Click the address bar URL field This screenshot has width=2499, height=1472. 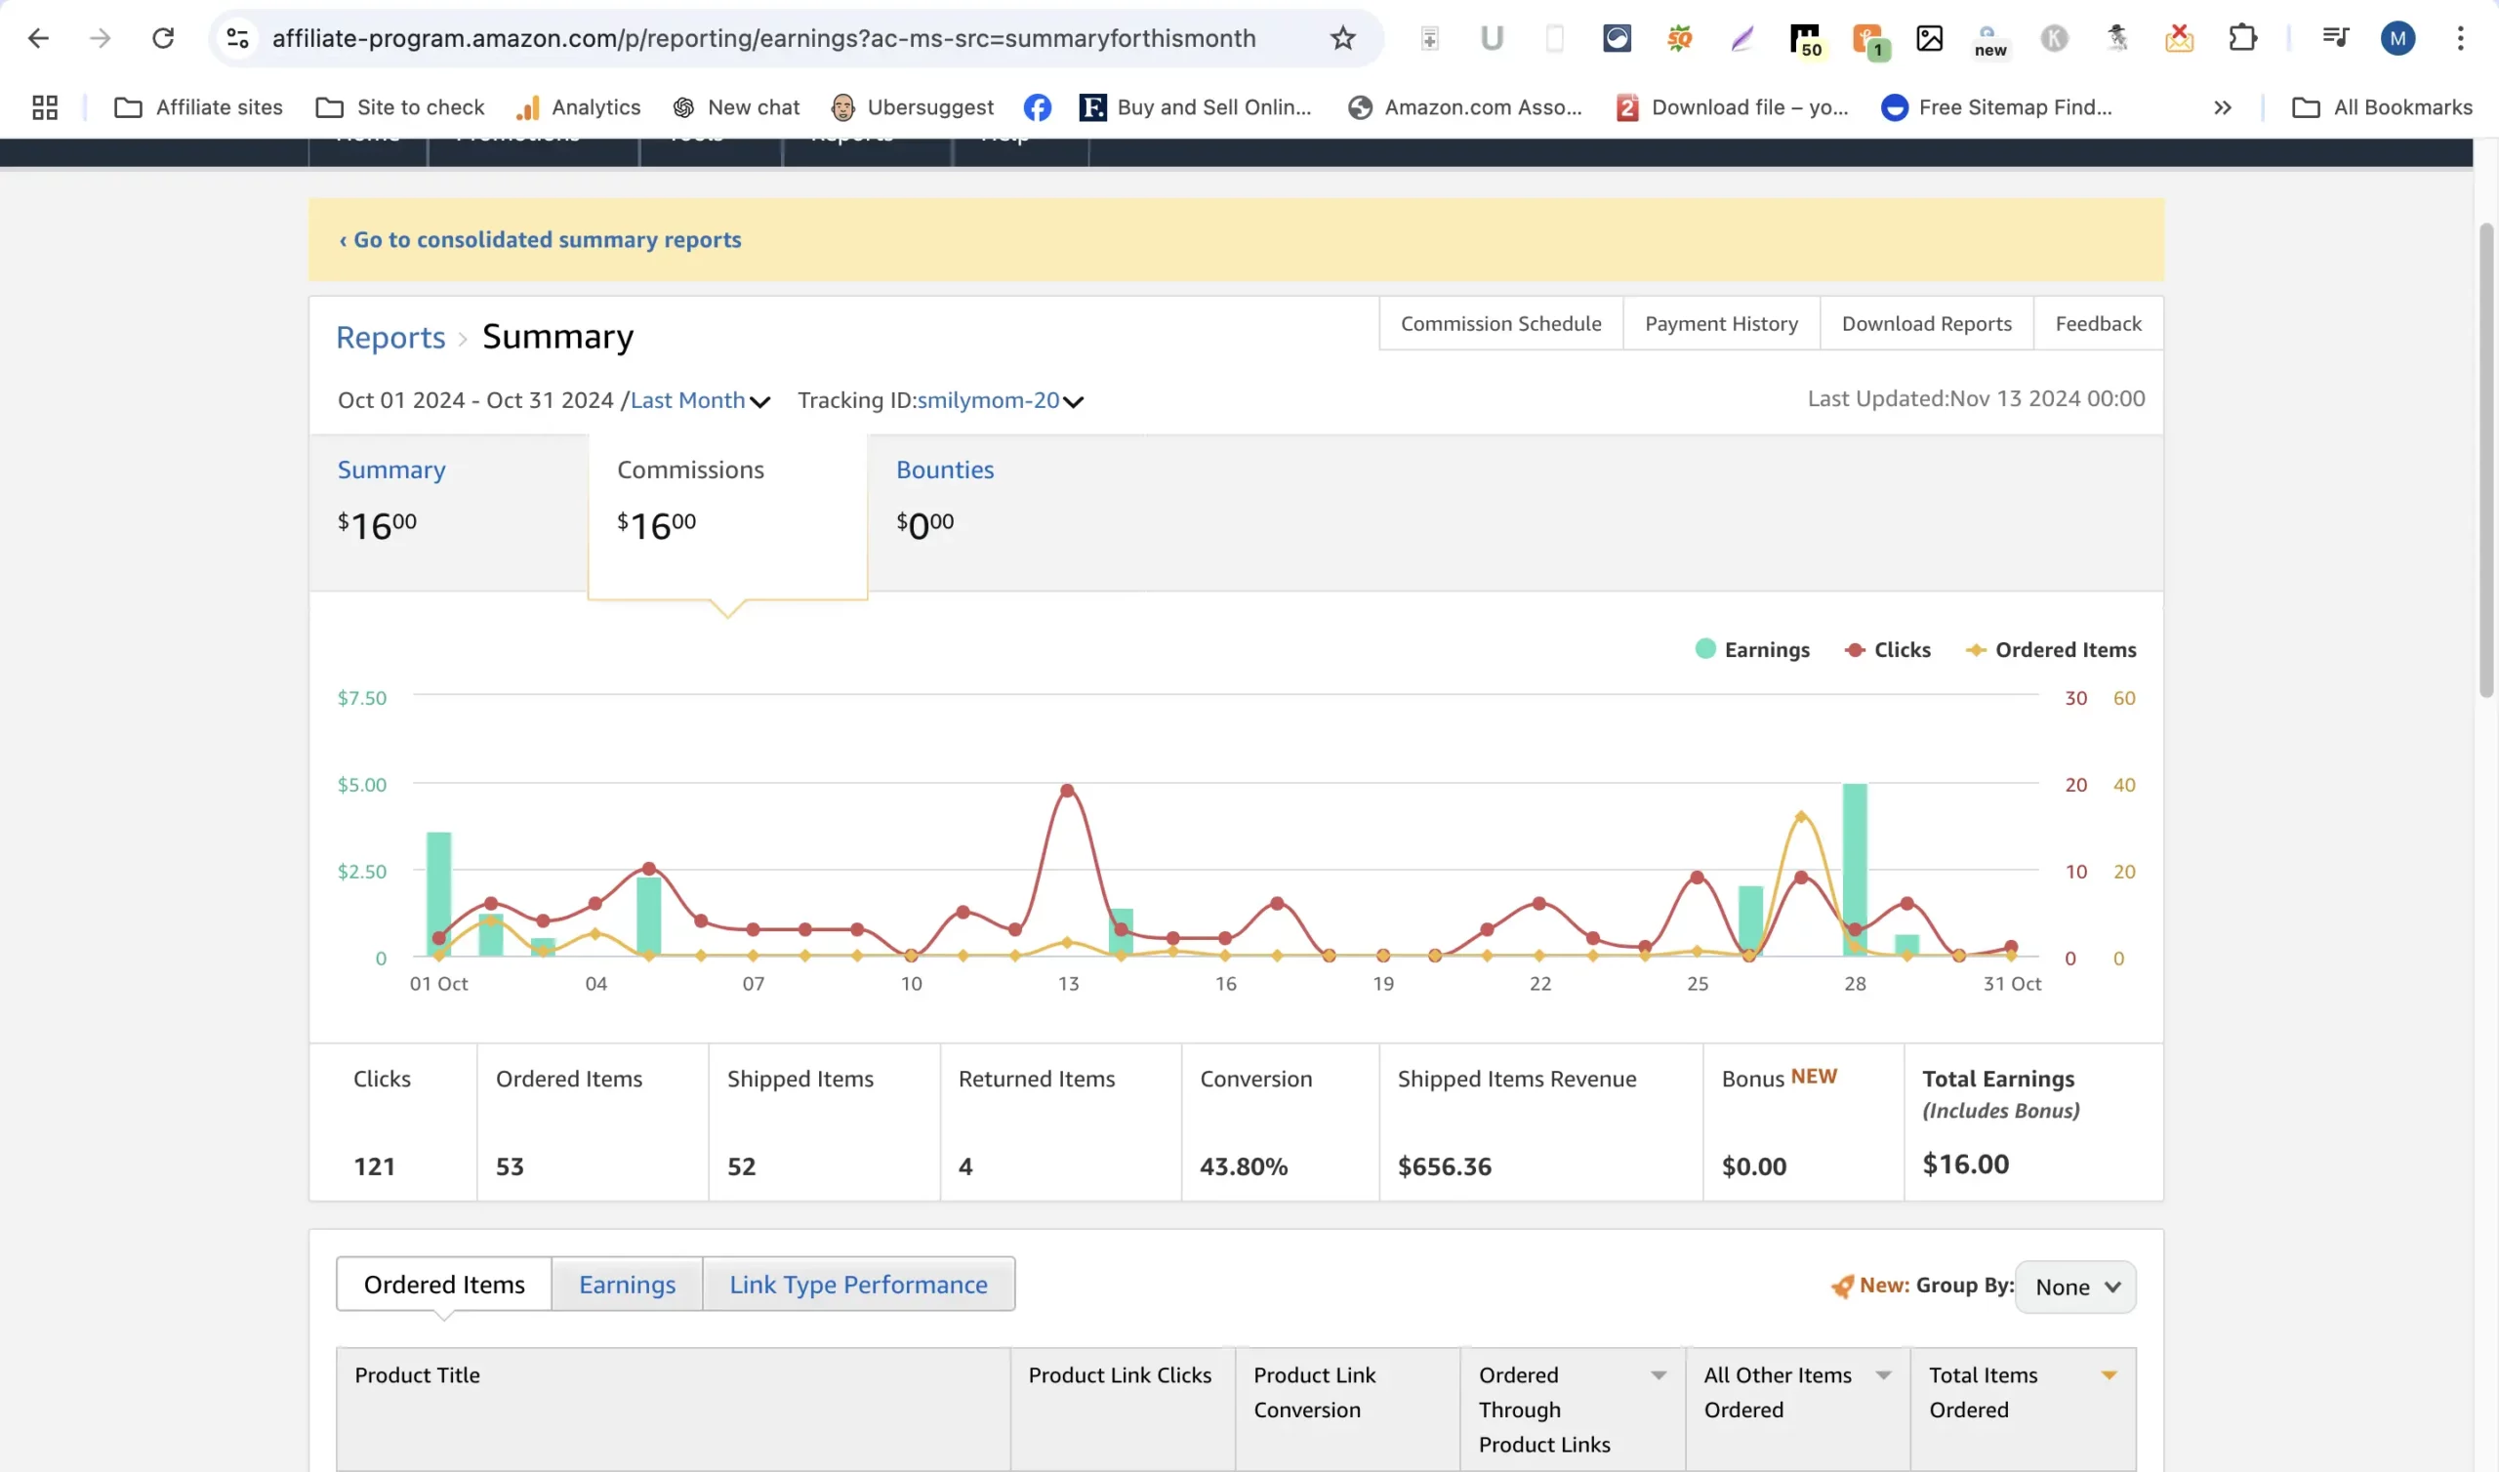click(x=763, y=38)
